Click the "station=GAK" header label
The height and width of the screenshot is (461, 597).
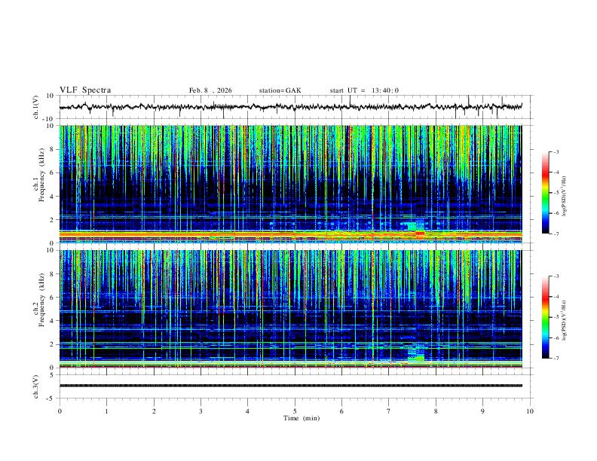(x=280, y=90)
